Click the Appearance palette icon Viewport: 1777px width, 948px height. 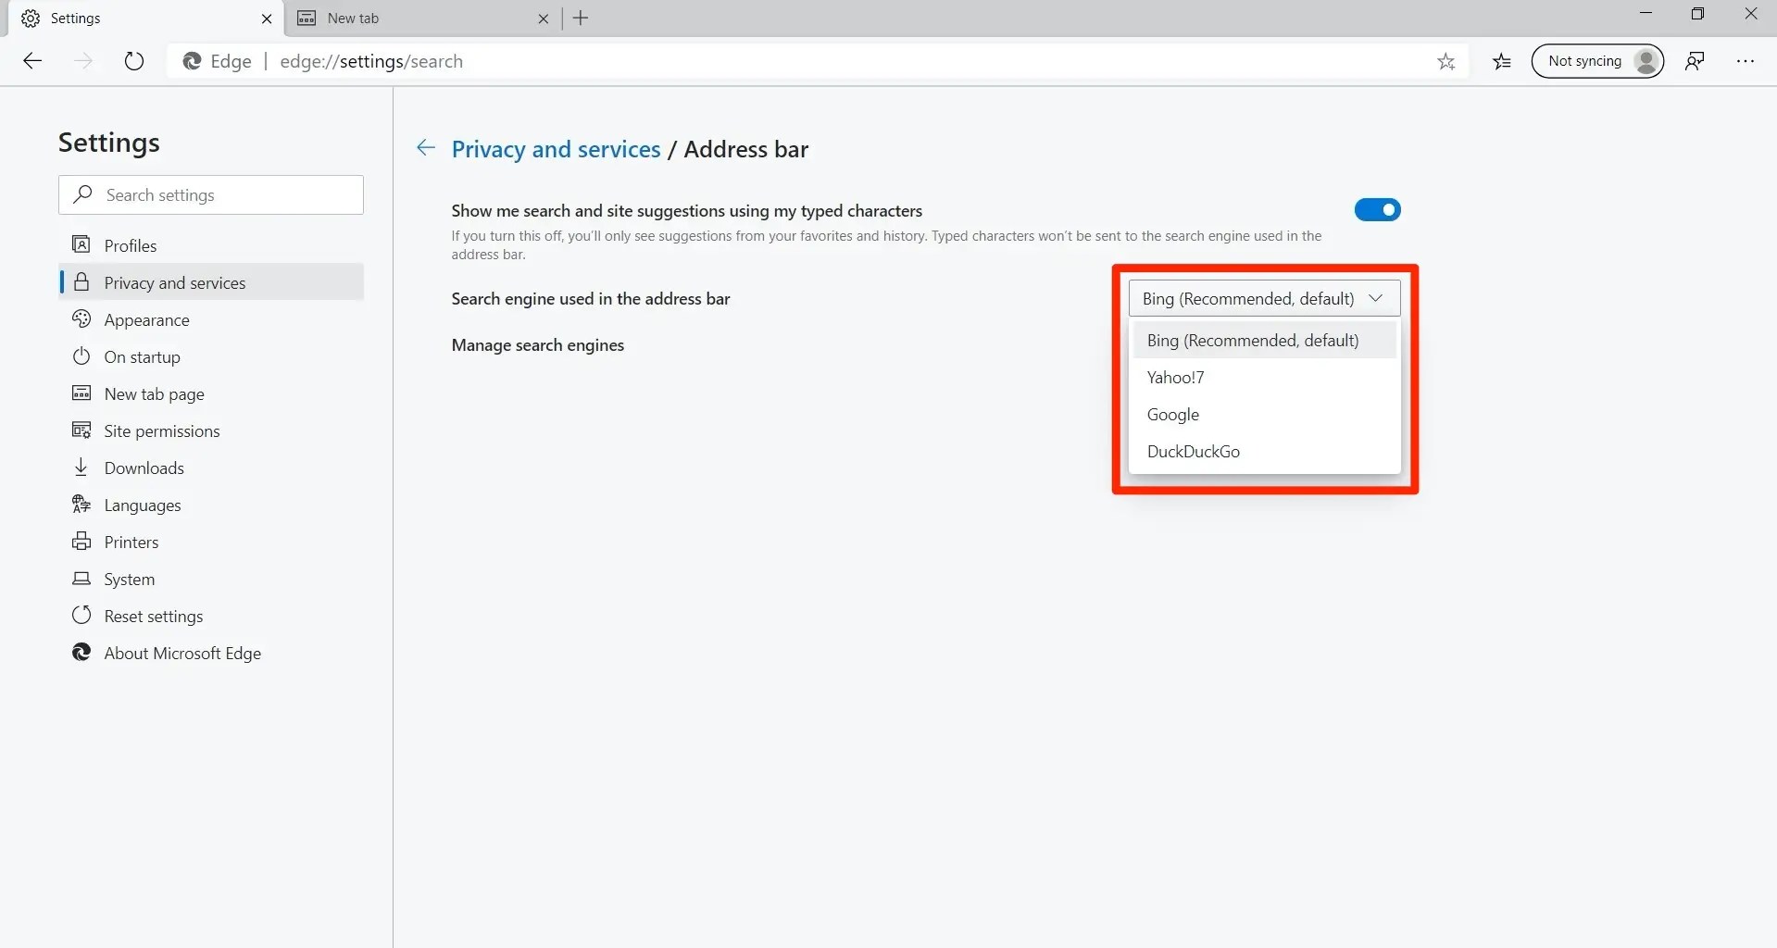point(81,318)
